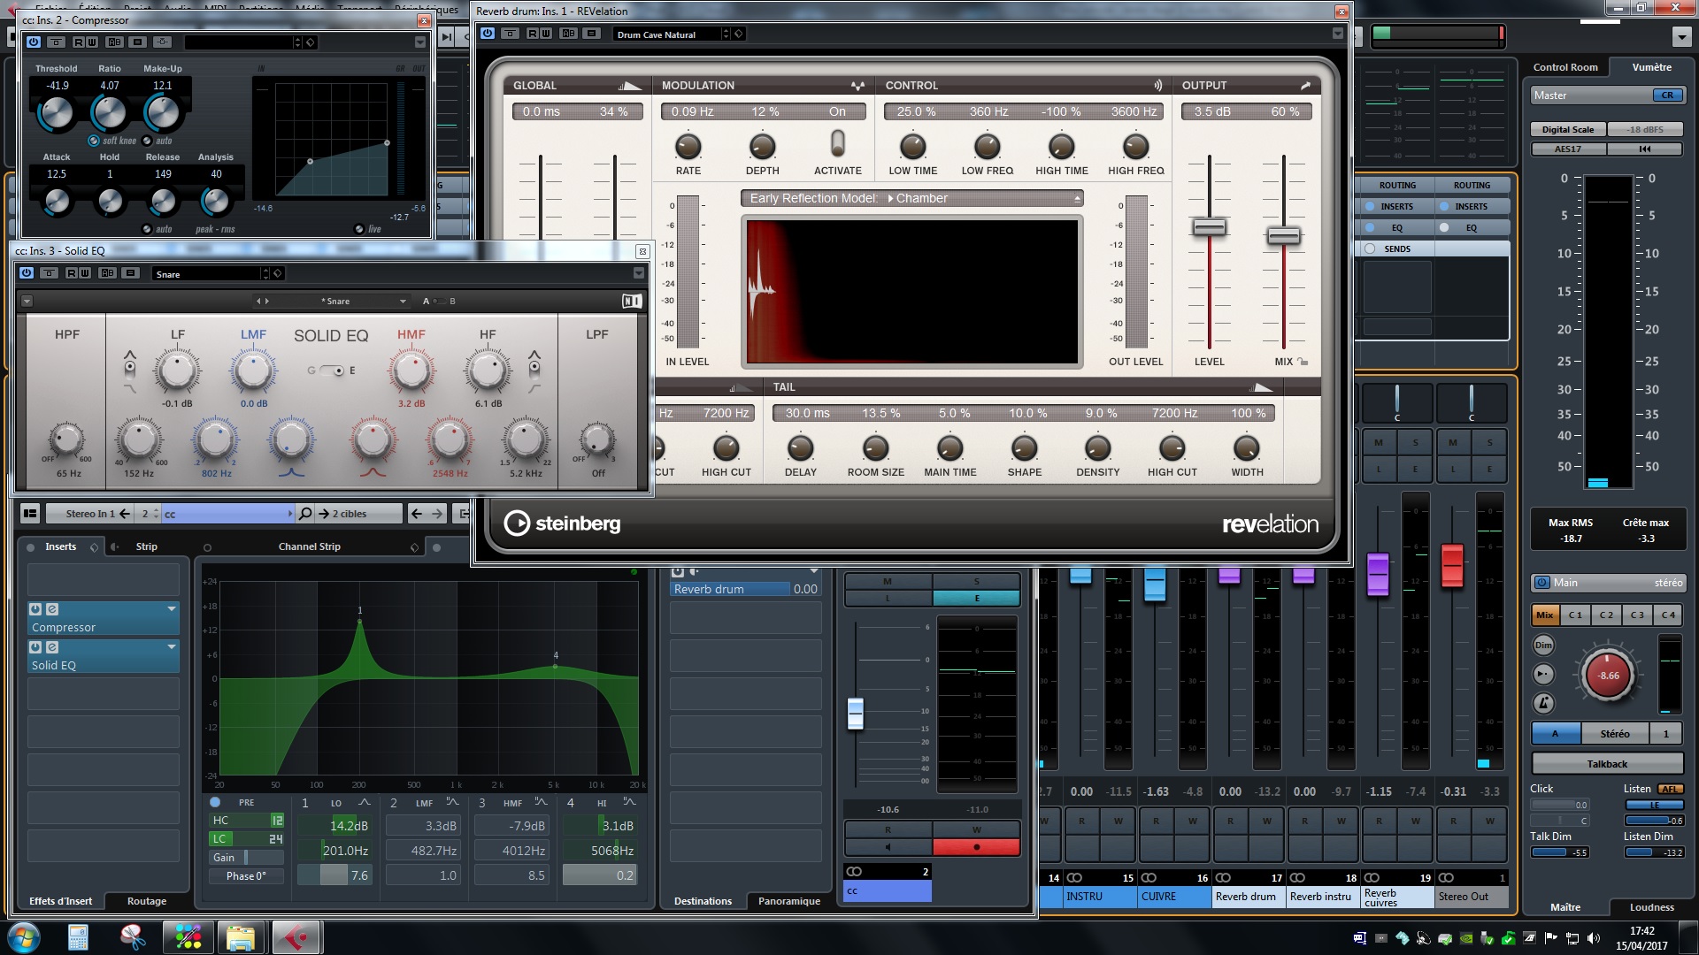Toggle modulation ACTIVATE switch in REVelation
Viewport: 1699px width, 955px height.
pyautogui.click(x=837, y=144)
